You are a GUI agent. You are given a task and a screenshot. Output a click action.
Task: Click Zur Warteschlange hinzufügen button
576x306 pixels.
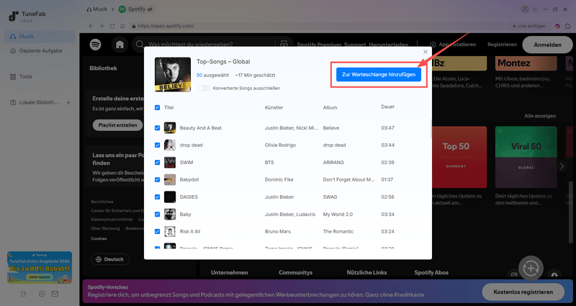(379, 74)
